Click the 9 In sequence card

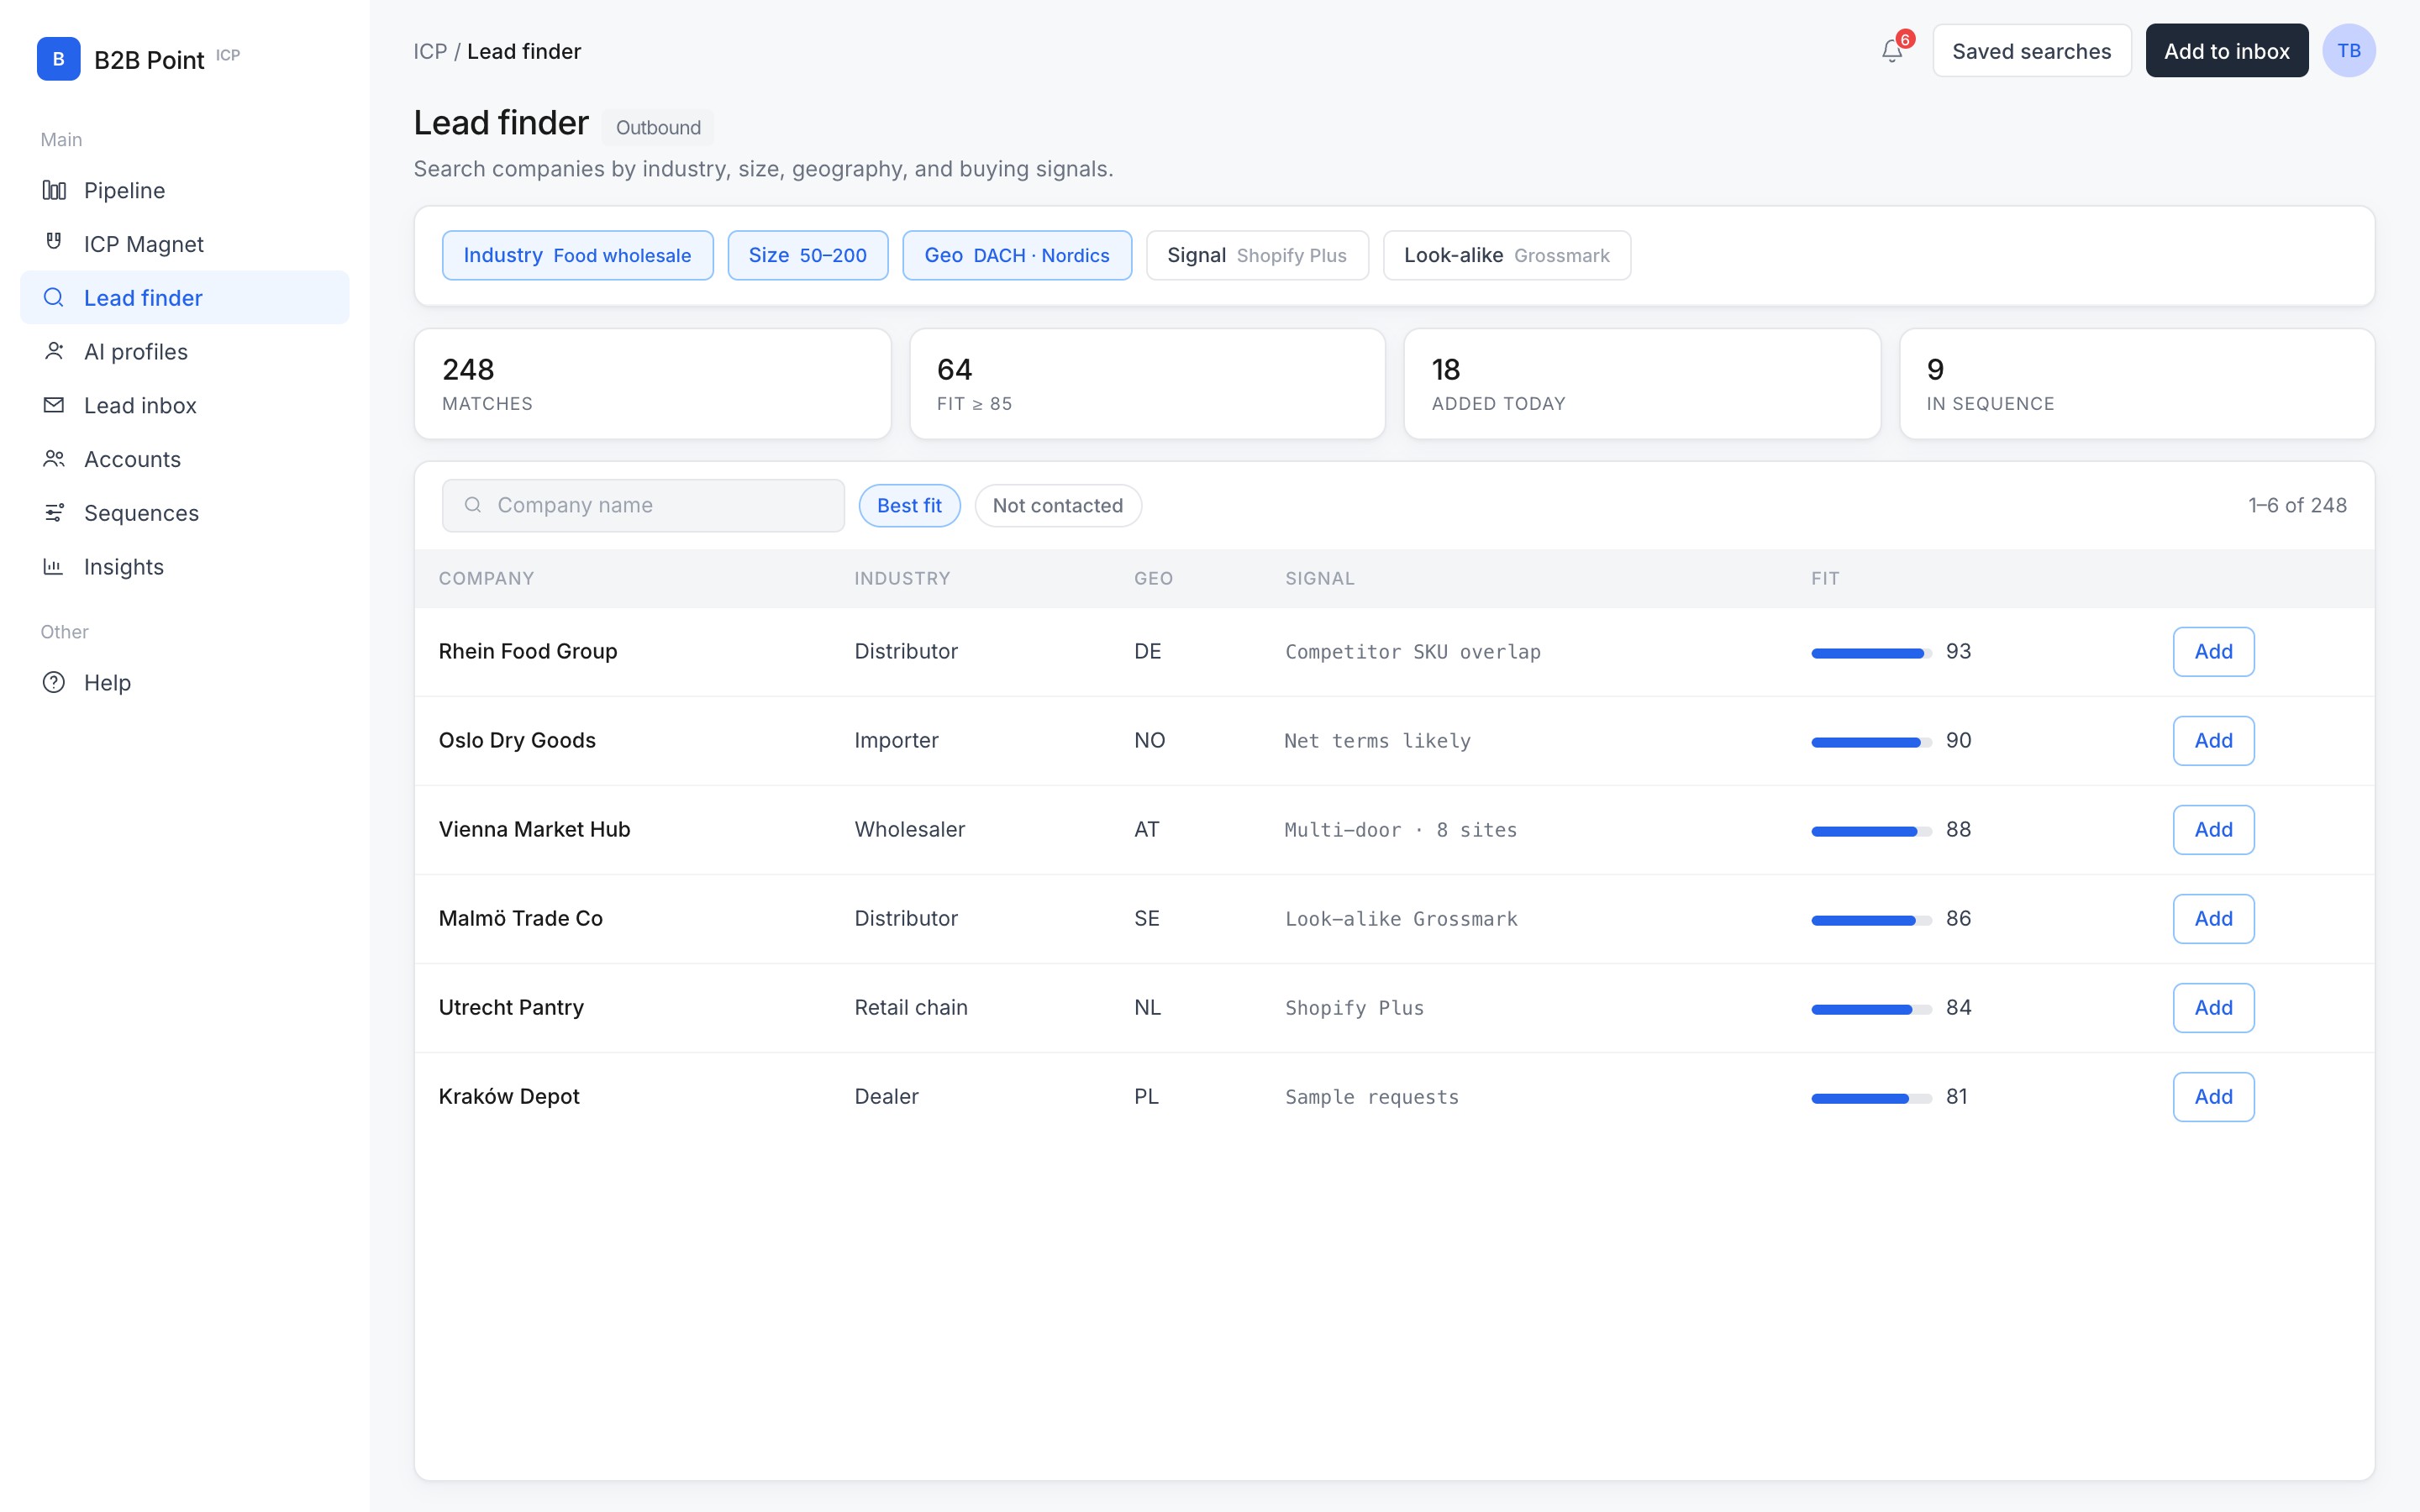click(x=2137, y=384)
